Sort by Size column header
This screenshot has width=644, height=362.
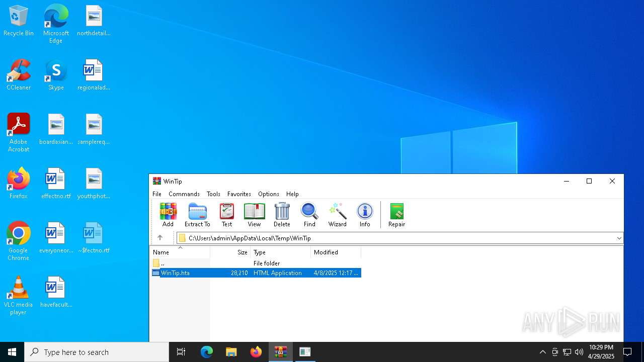point(230,252)
